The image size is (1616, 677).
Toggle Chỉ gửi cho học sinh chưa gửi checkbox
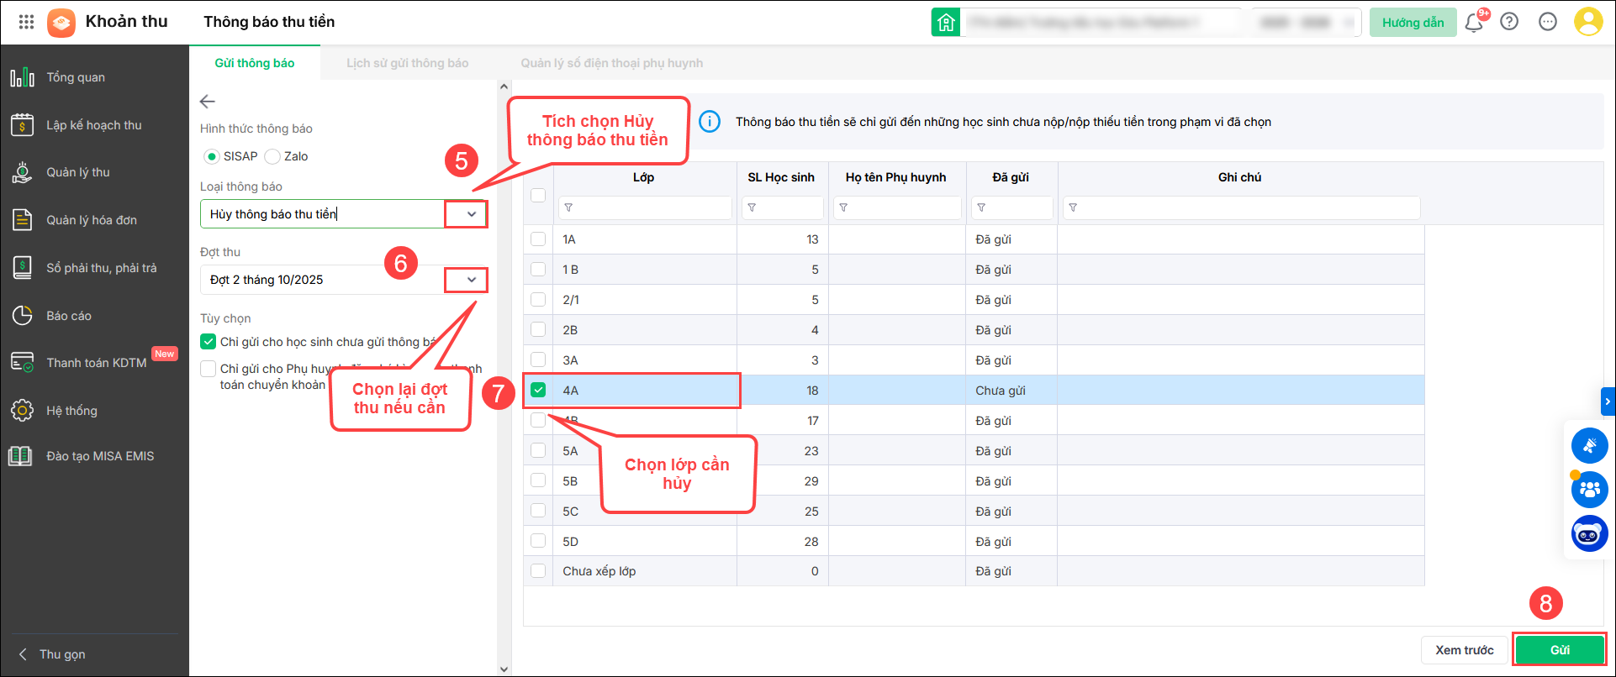[209, 342]
